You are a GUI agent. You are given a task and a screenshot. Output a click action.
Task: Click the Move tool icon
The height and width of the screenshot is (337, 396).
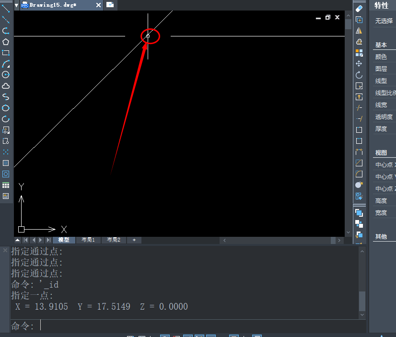[x=359, y=64]
